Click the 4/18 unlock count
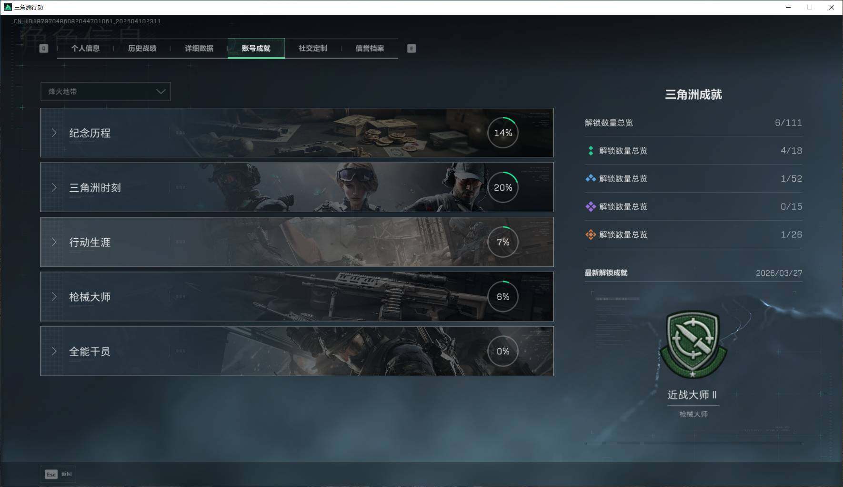Viewport: 843px width, 487px height. click(x=791, y=151)
